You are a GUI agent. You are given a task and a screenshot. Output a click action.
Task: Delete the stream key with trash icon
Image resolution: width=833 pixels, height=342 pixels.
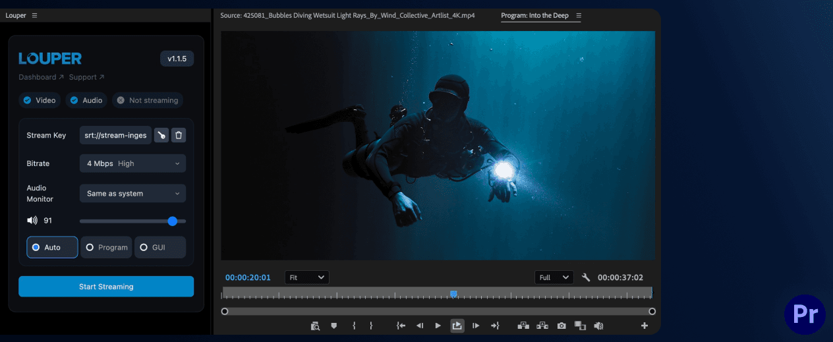tap(179, 135)
